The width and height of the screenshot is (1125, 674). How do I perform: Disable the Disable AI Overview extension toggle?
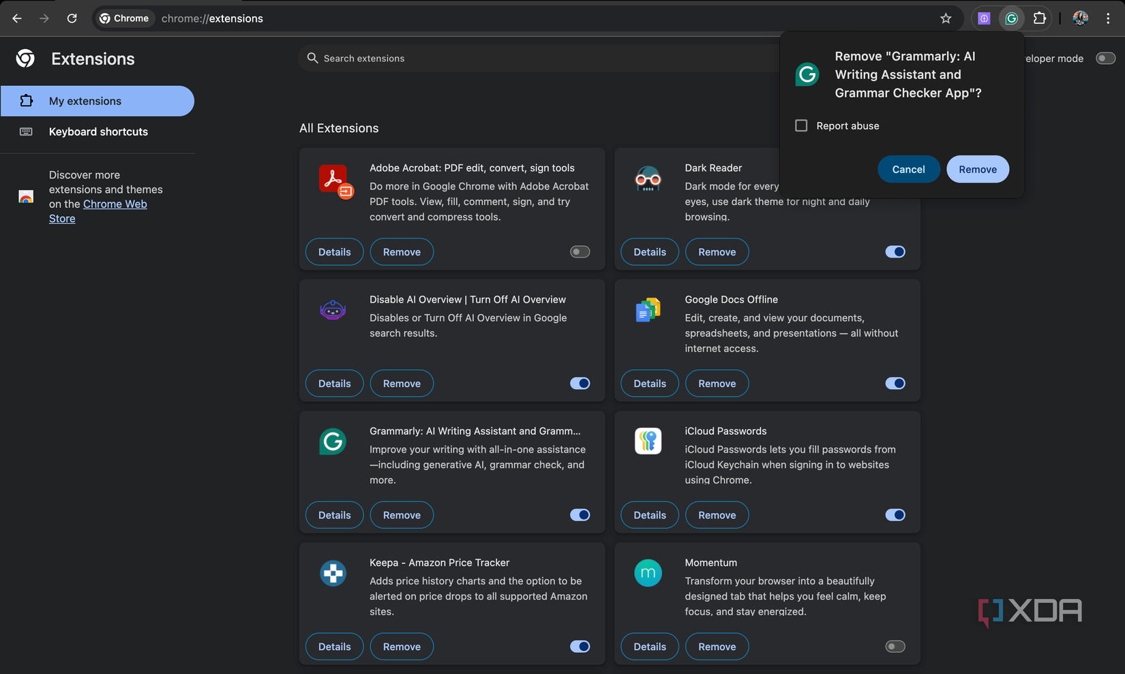point(580,384)
